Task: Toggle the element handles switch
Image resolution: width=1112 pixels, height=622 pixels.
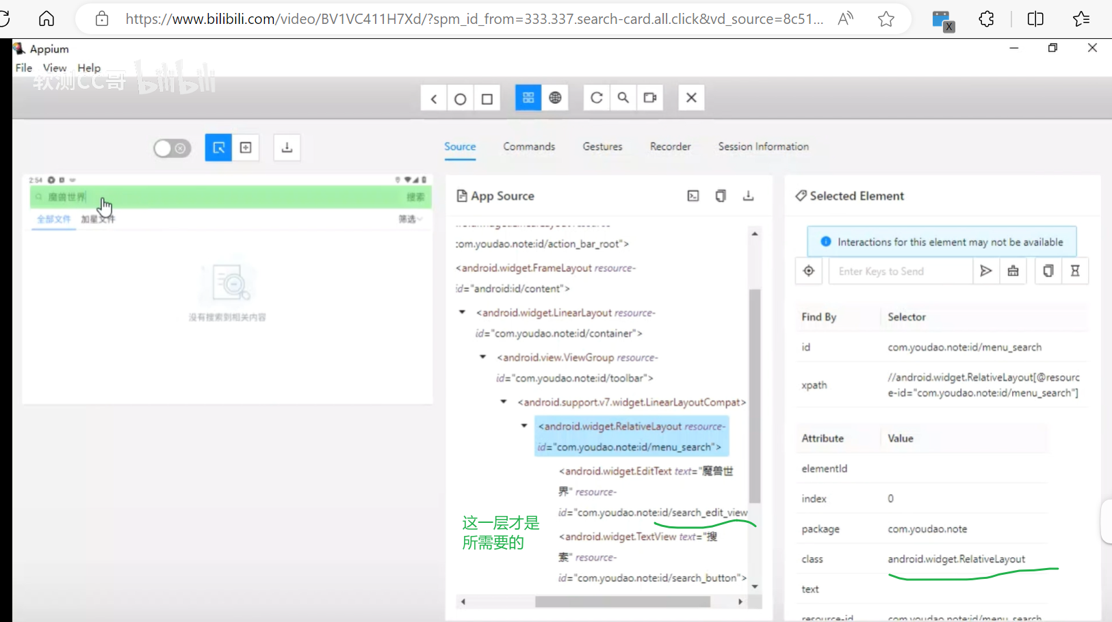Action: (172, 148)
